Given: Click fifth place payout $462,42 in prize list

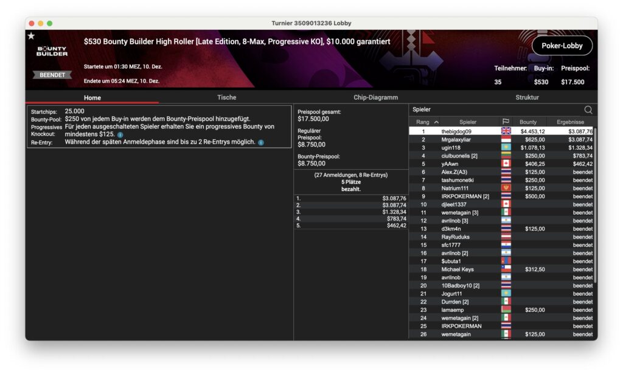Looking at the screenshot, I should [x=397, y=225].
